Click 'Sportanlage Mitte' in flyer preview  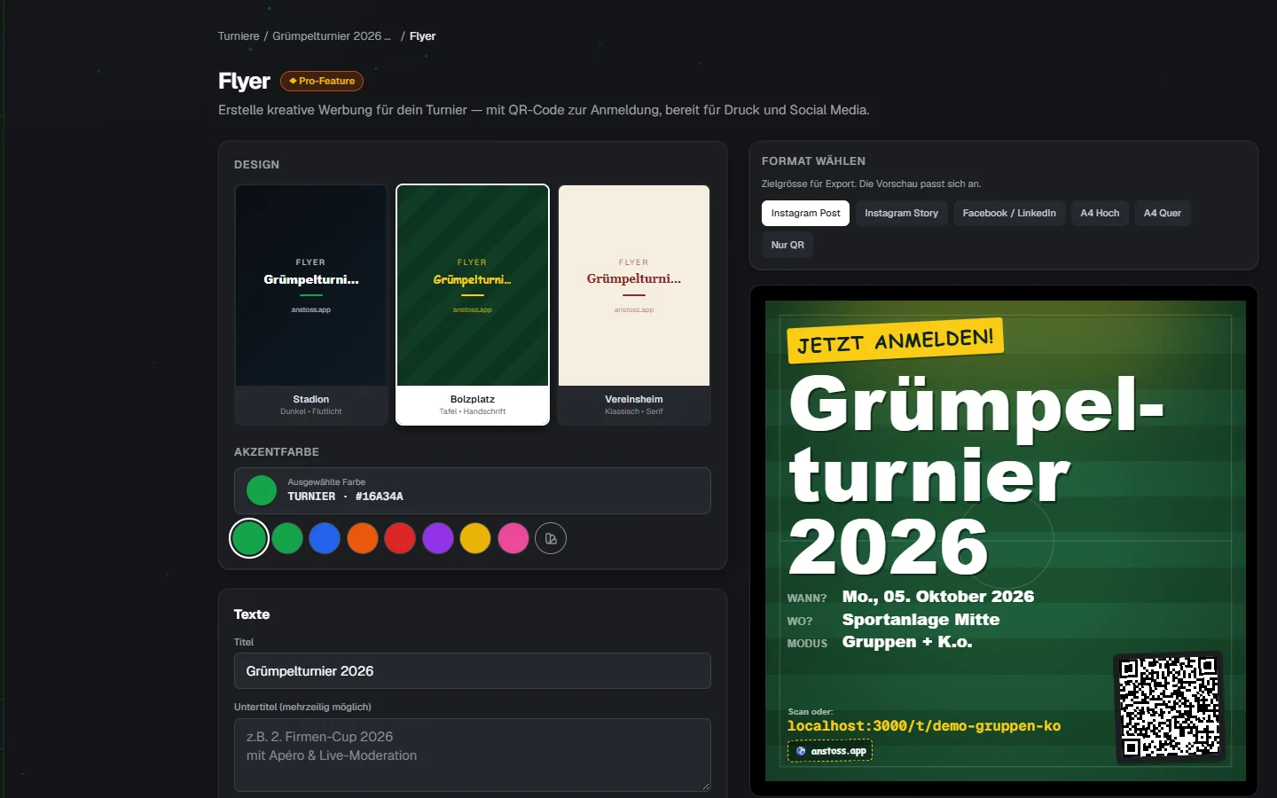[921, 620]
